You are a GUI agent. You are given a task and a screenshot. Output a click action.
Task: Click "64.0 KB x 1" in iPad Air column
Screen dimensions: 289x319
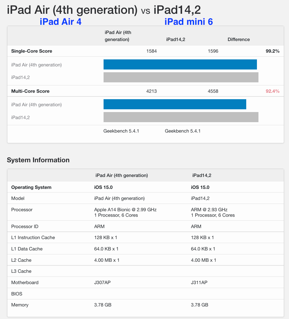106,249
